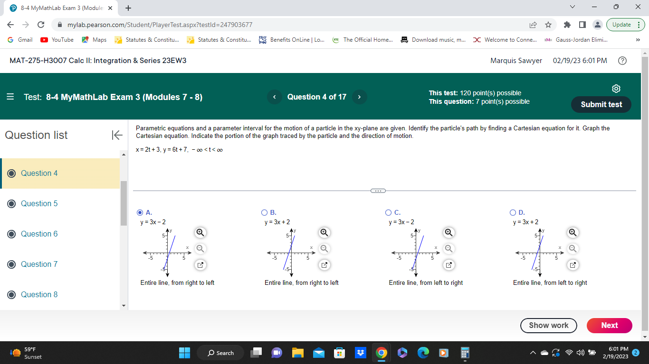Open the test settings gear

point(616,89)
